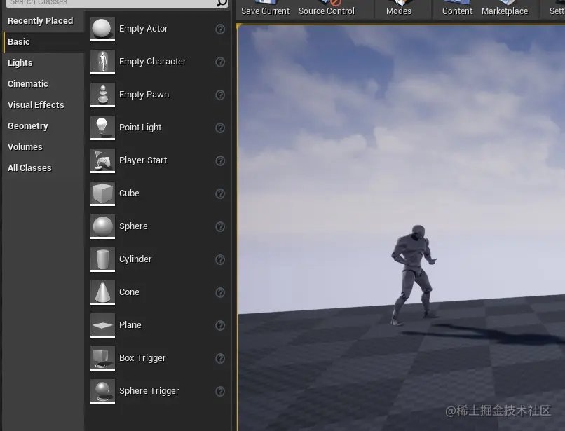
Task: Select the Empty Character thumbnail icon
Action: pos(102,62)
